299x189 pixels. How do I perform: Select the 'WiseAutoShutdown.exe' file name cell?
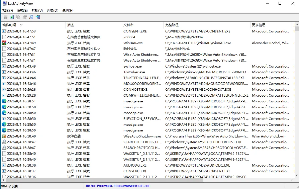click(142, 136)
